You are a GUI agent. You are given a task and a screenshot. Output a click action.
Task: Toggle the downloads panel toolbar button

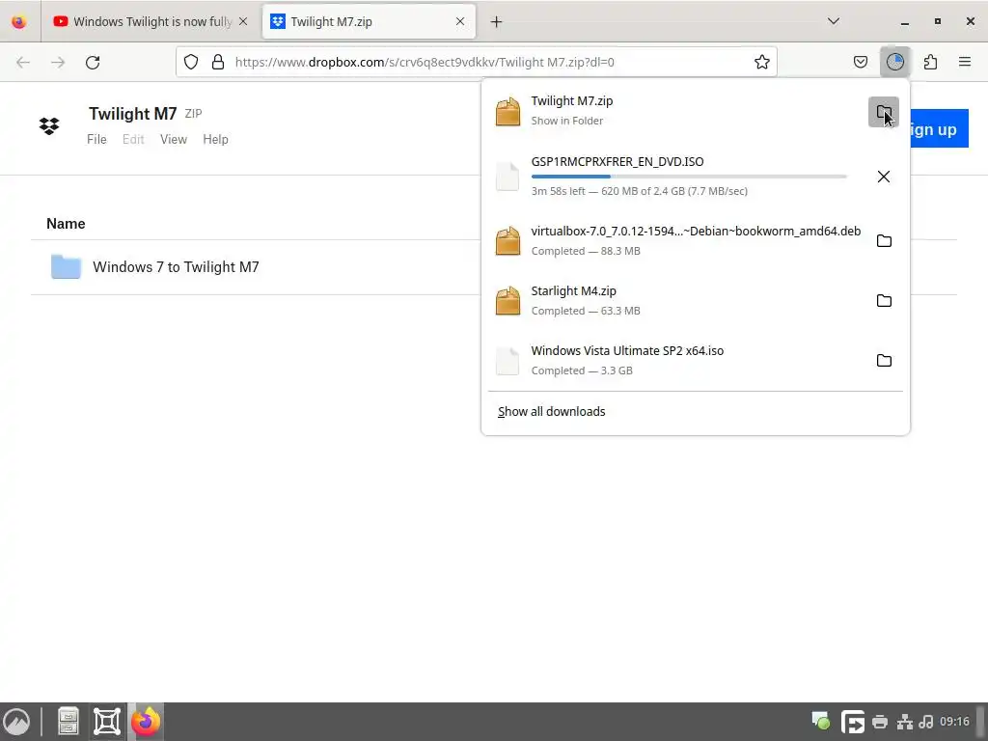894,62
